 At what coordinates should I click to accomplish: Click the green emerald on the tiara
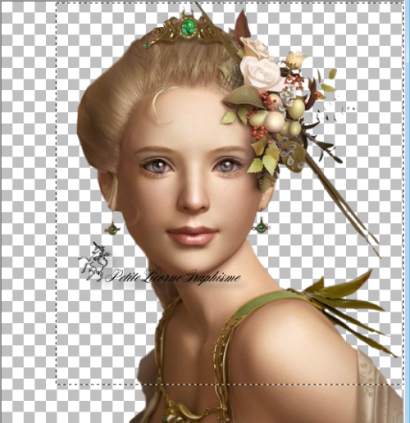click(x=188, y=27)
